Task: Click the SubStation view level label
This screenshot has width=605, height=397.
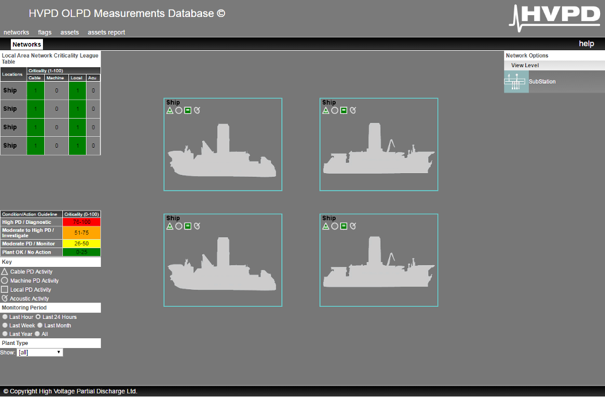Action: point(542,82)
